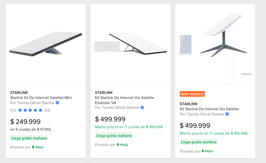
Task: Click the five-star rating on Starlink Mini
Action: point(30,110)
